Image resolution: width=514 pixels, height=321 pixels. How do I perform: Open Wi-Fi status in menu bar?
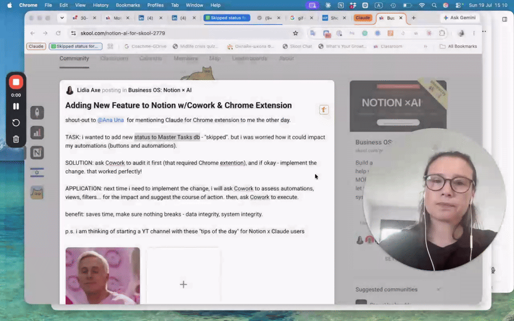click(x=422, y=5)
